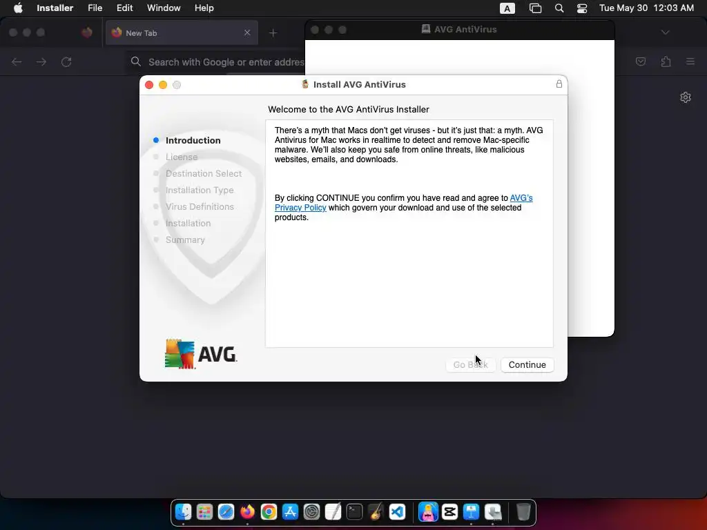Select the Installation Type step
Image resolution: width=707 pixels, height=530 pixels.
pyautogui.click(x=200, y=190)
